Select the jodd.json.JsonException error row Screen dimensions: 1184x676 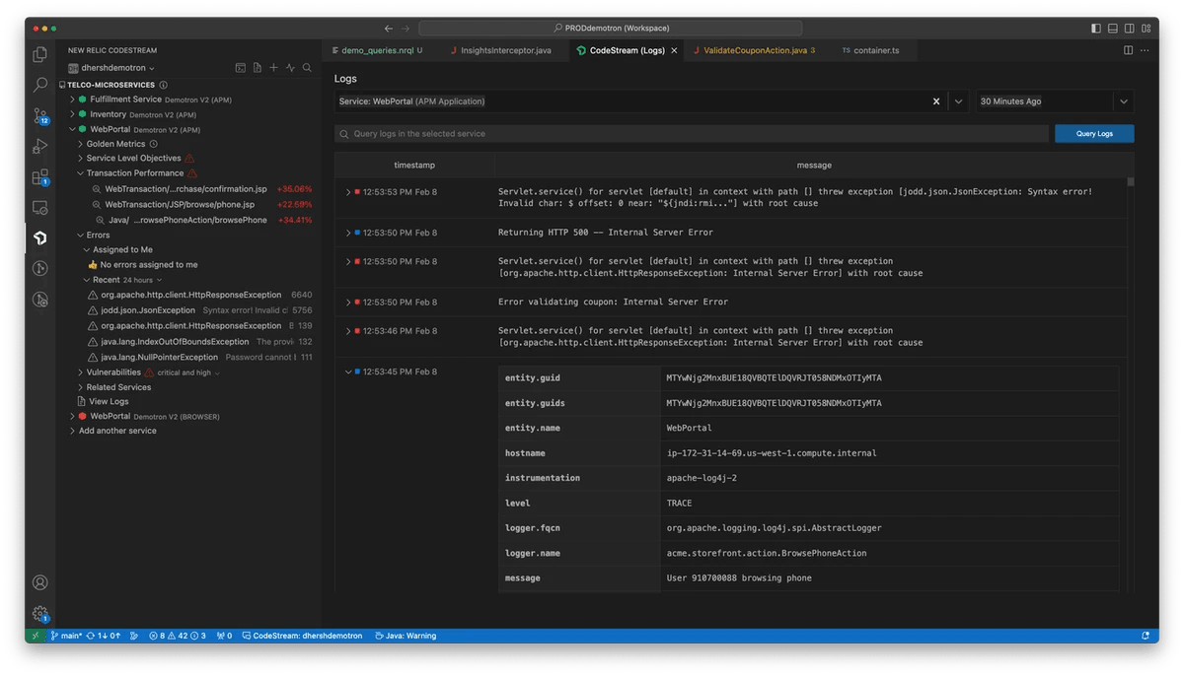click(200, 310)
